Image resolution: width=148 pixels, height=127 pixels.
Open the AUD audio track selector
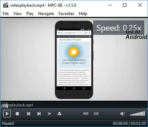pyautogui.click(x=86, y=114)
